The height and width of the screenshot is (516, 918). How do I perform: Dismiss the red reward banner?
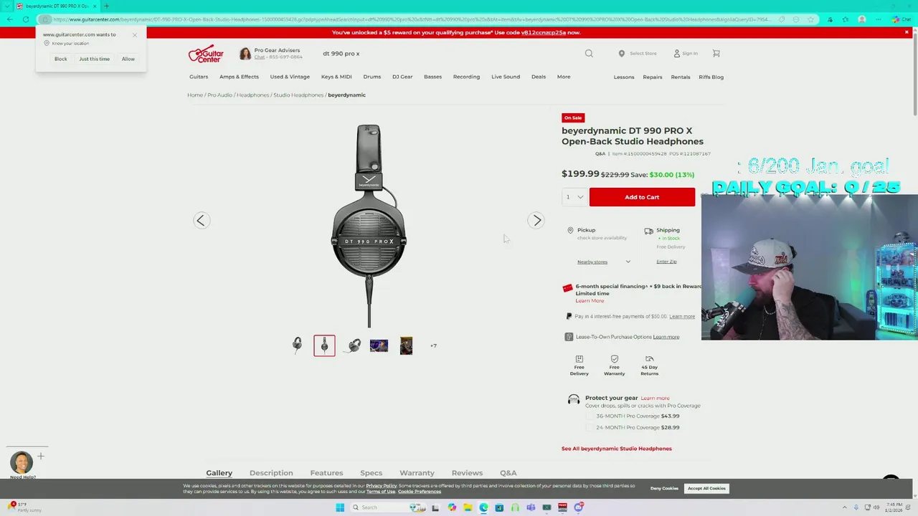pos(907,32)
